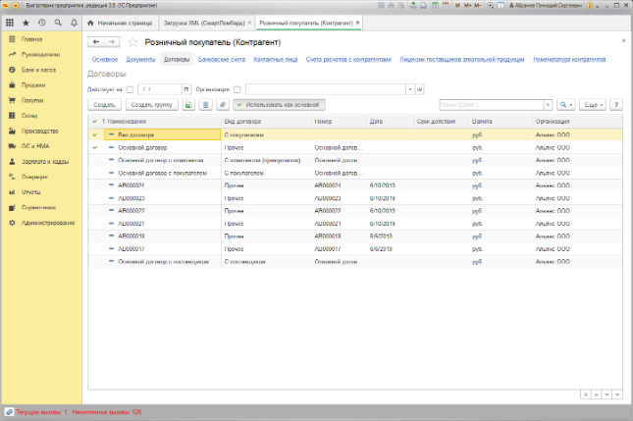The height and width of the screenshot is (421, 633).
Task: Open the Отчеты section
Action: [31, 192]
